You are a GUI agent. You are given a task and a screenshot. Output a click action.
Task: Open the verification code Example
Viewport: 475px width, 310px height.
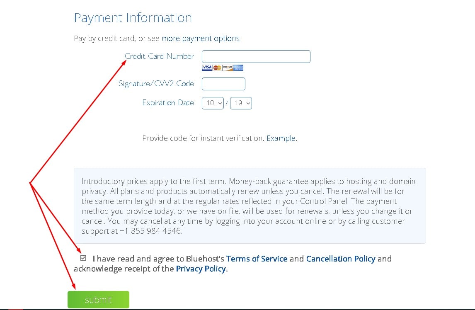(x=281, y=138)
